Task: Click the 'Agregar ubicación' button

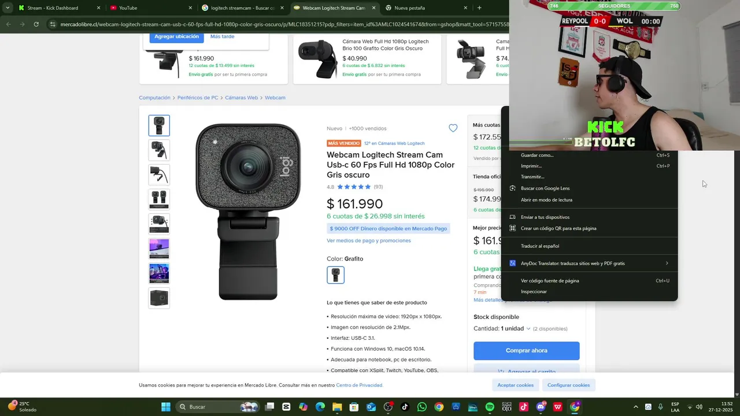Action: tap(176, 36)
